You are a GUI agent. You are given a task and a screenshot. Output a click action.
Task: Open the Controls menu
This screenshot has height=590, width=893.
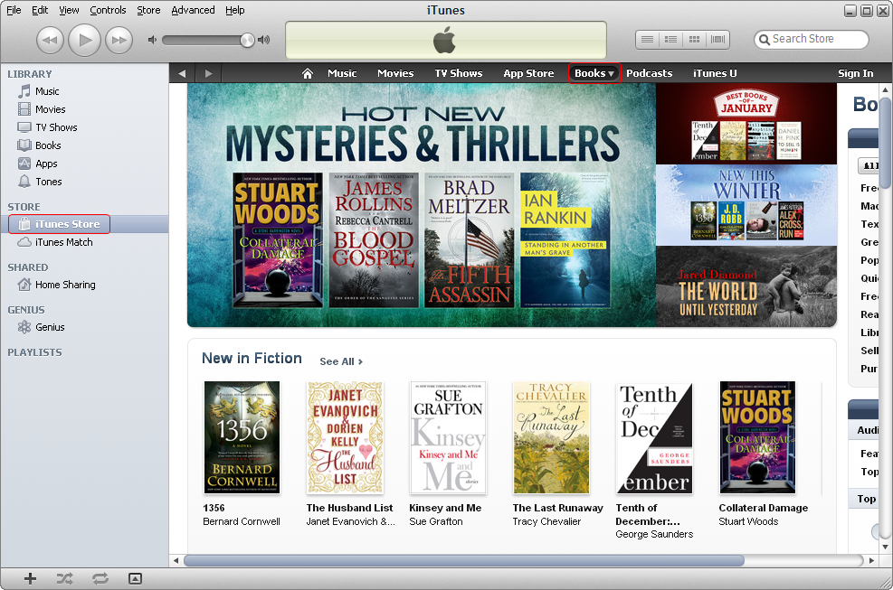pos(108,10)
